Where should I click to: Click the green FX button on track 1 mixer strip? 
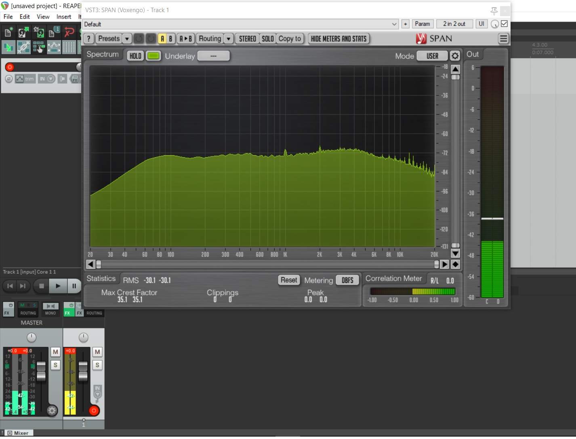(x=69, y=309)
